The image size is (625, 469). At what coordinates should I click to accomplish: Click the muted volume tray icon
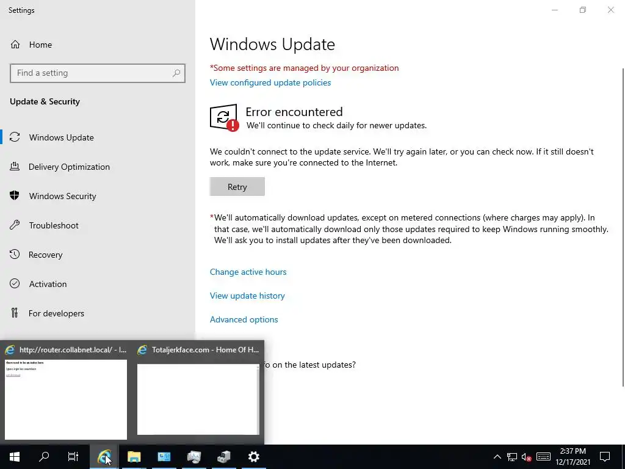(x=527, y=457)
